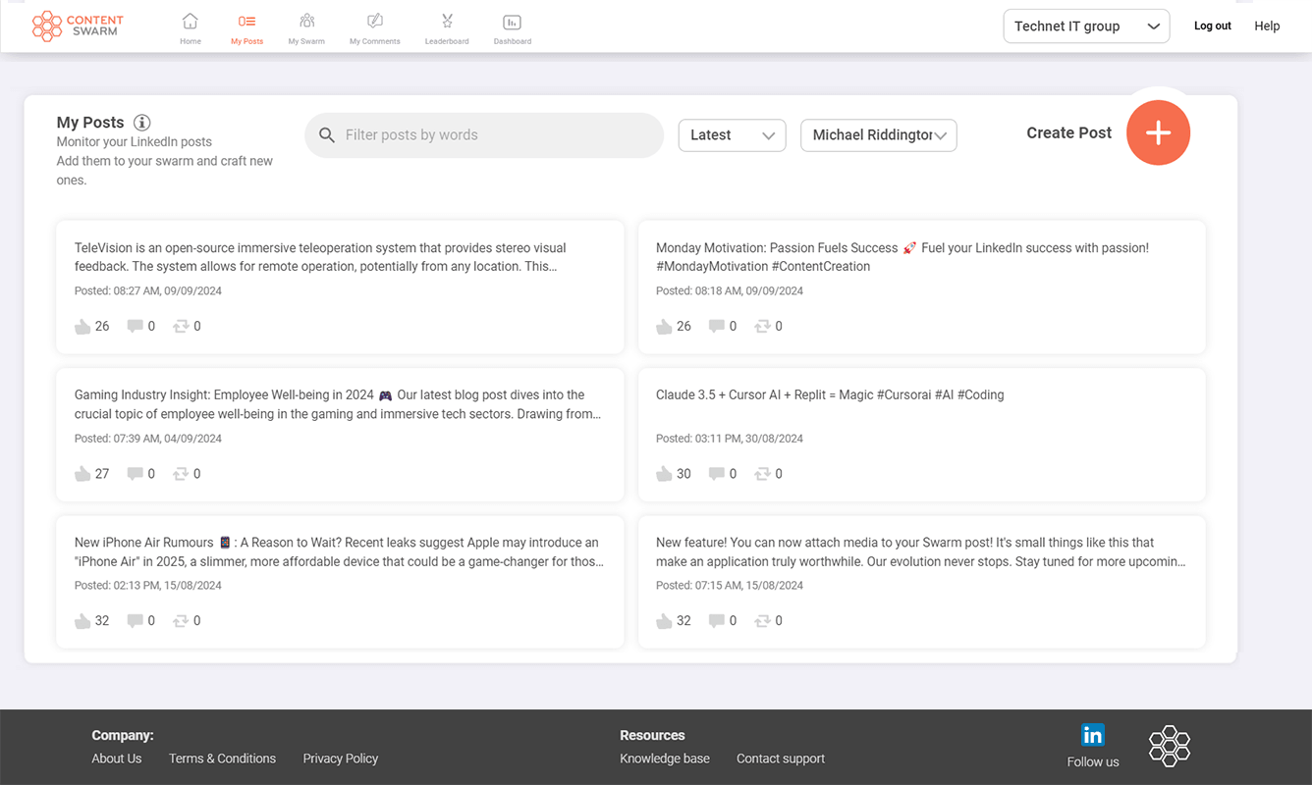Screen dimensions: 1312x785
Task: Click Contact support footer link
Action: 781,759
